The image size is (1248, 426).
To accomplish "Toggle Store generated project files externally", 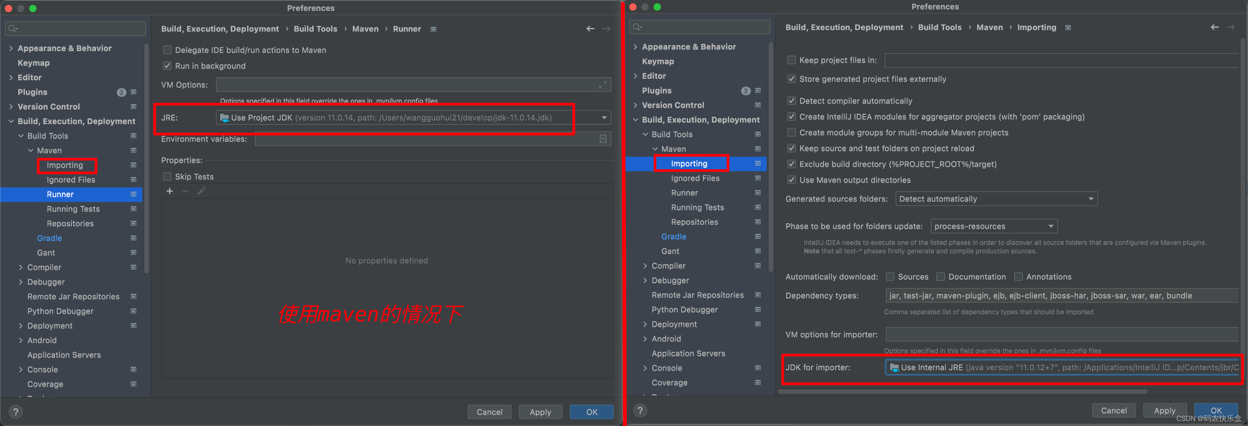I will point(792,79).
